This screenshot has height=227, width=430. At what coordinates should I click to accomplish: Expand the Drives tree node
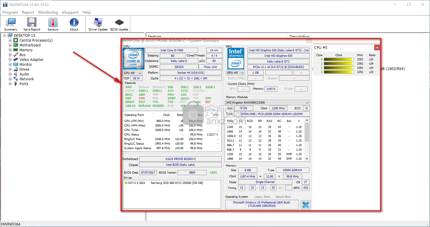(x=10, y=69)
